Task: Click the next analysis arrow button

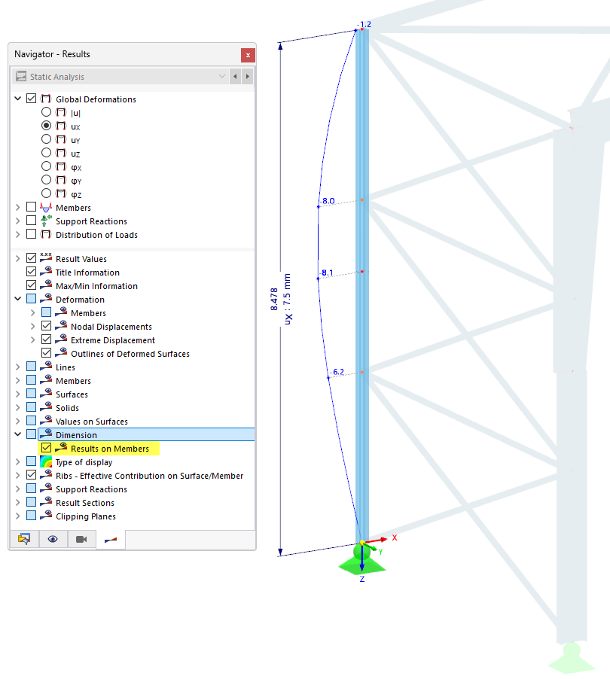Action: (247, 76)
